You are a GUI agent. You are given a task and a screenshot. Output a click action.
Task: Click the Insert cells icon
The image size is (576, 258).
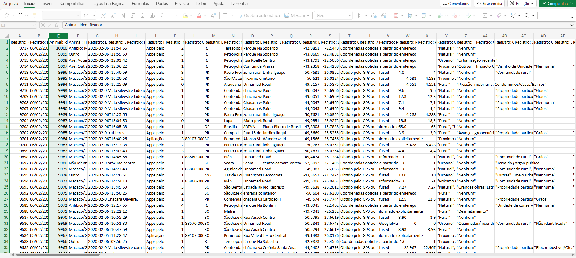(440, 15)
